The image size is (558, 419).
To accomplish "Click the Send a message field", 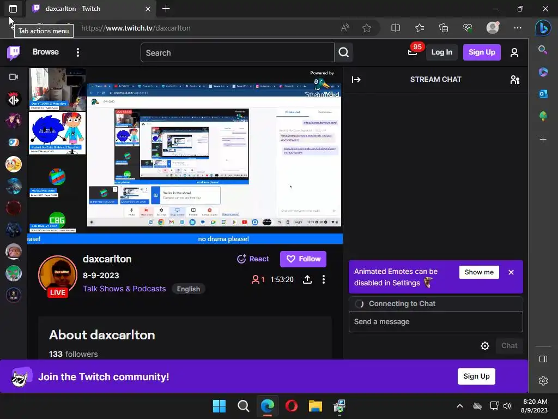I will tap(435, 322).
